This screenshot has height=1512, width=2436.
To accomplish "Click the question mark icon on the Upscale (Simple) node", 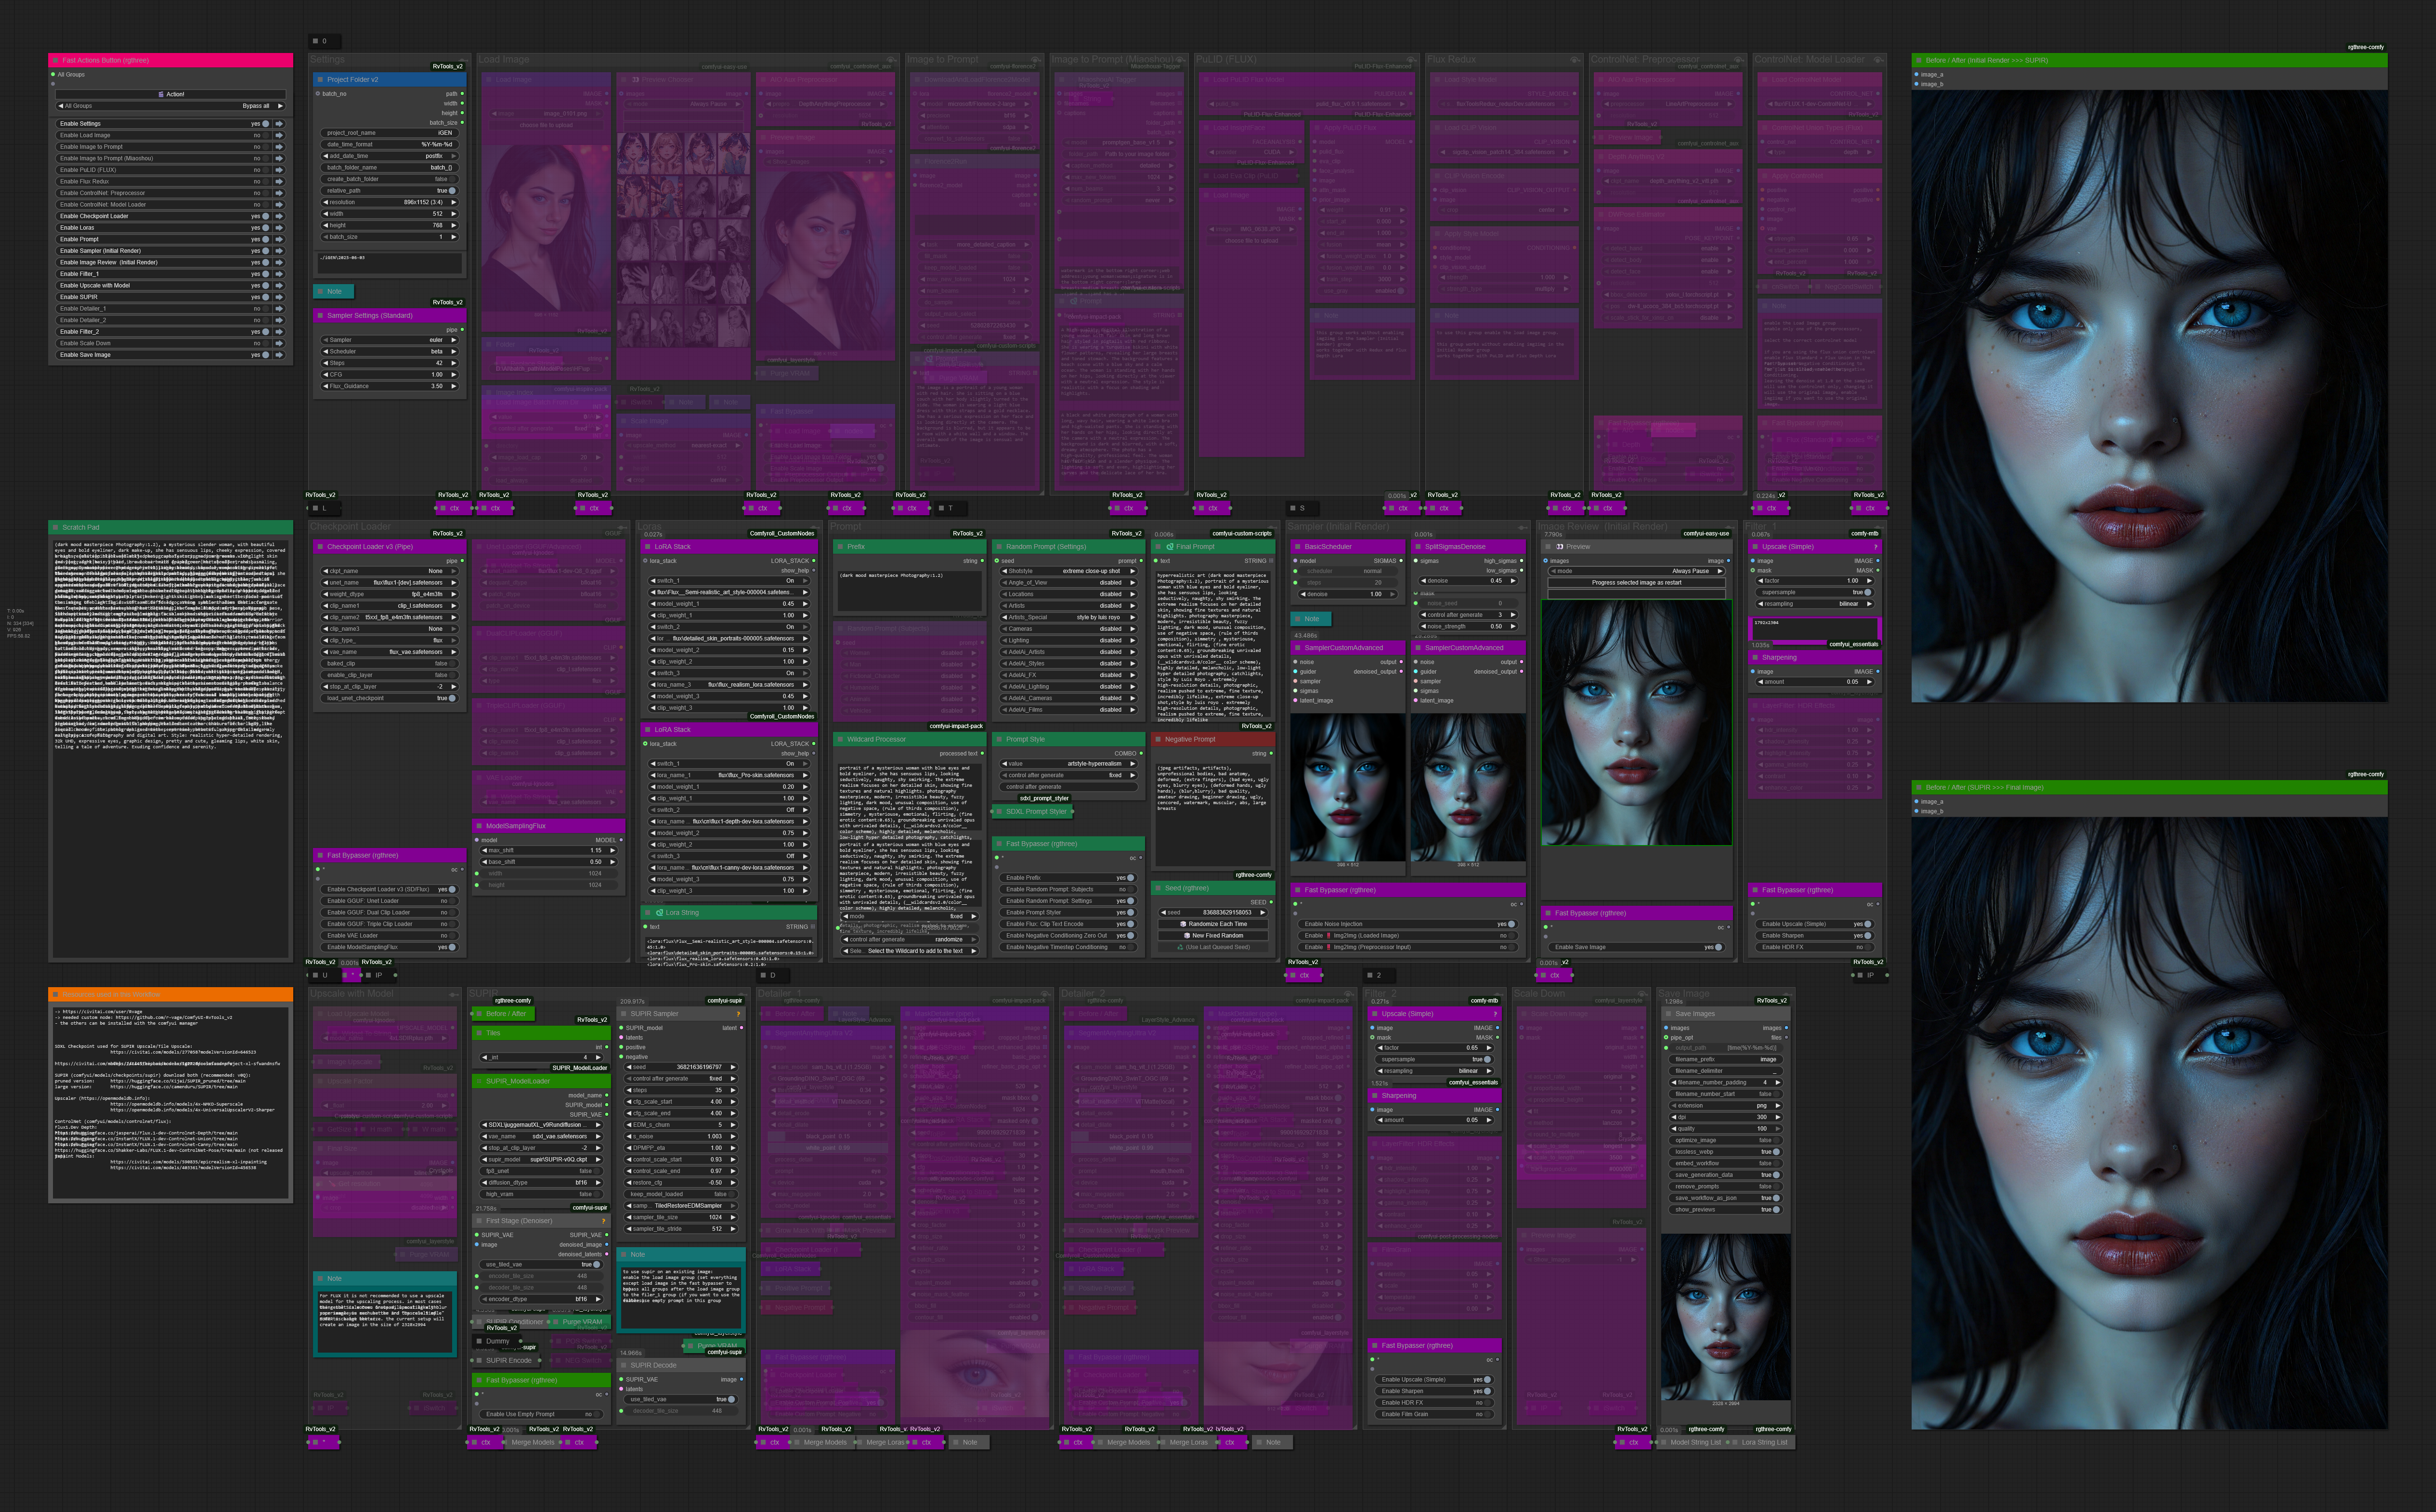I will (x=1875, y=547).
